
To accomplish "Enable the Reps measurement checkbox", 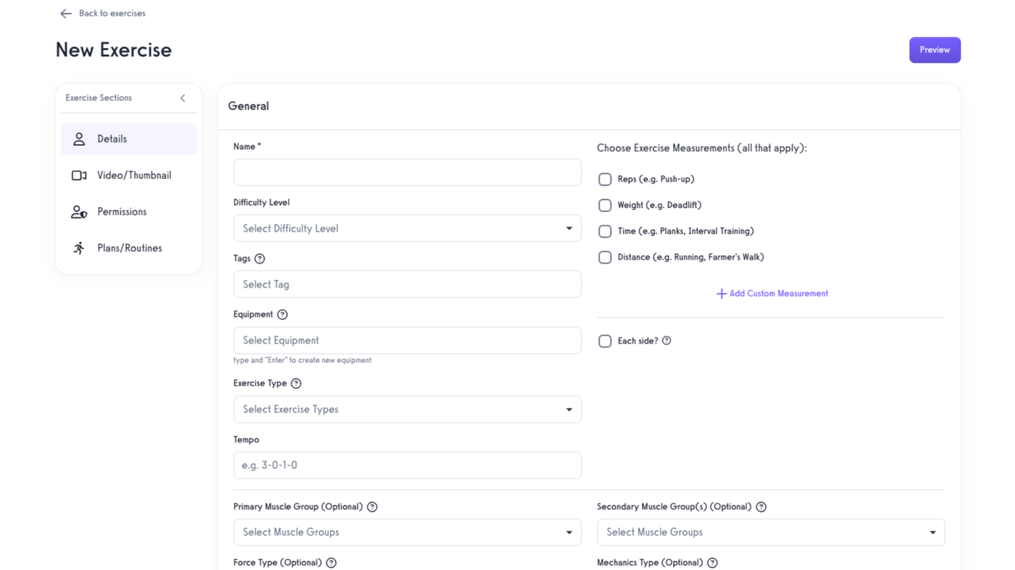I will coord(605,180).
